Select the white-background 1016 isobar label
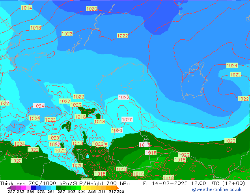 (151, 153)
